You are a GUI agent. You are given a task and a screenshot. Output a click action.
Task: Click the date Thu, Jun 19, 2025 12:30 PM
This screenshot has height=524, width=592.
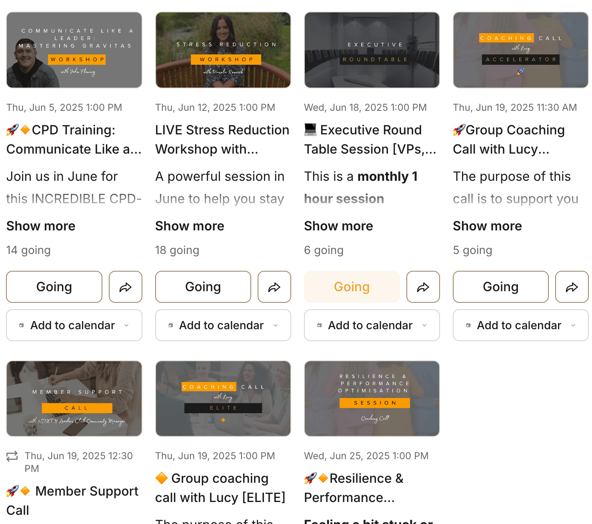point(79,462)
